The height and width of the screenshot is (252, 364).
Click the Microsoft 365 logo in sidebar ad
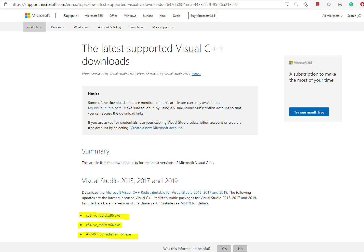(x=301, y=63)
